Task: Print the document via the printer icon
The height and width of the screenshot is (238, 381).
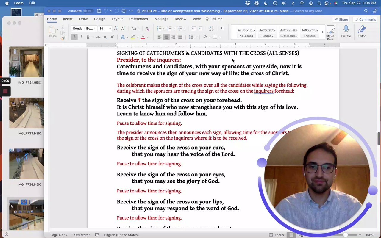Action: [124, 11]
